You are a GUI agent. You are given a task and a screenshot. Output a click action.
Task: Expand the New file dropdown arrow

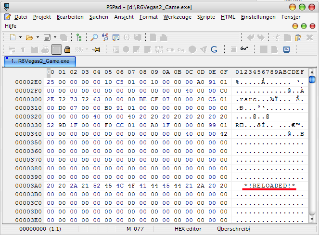(x=20, y=37)
